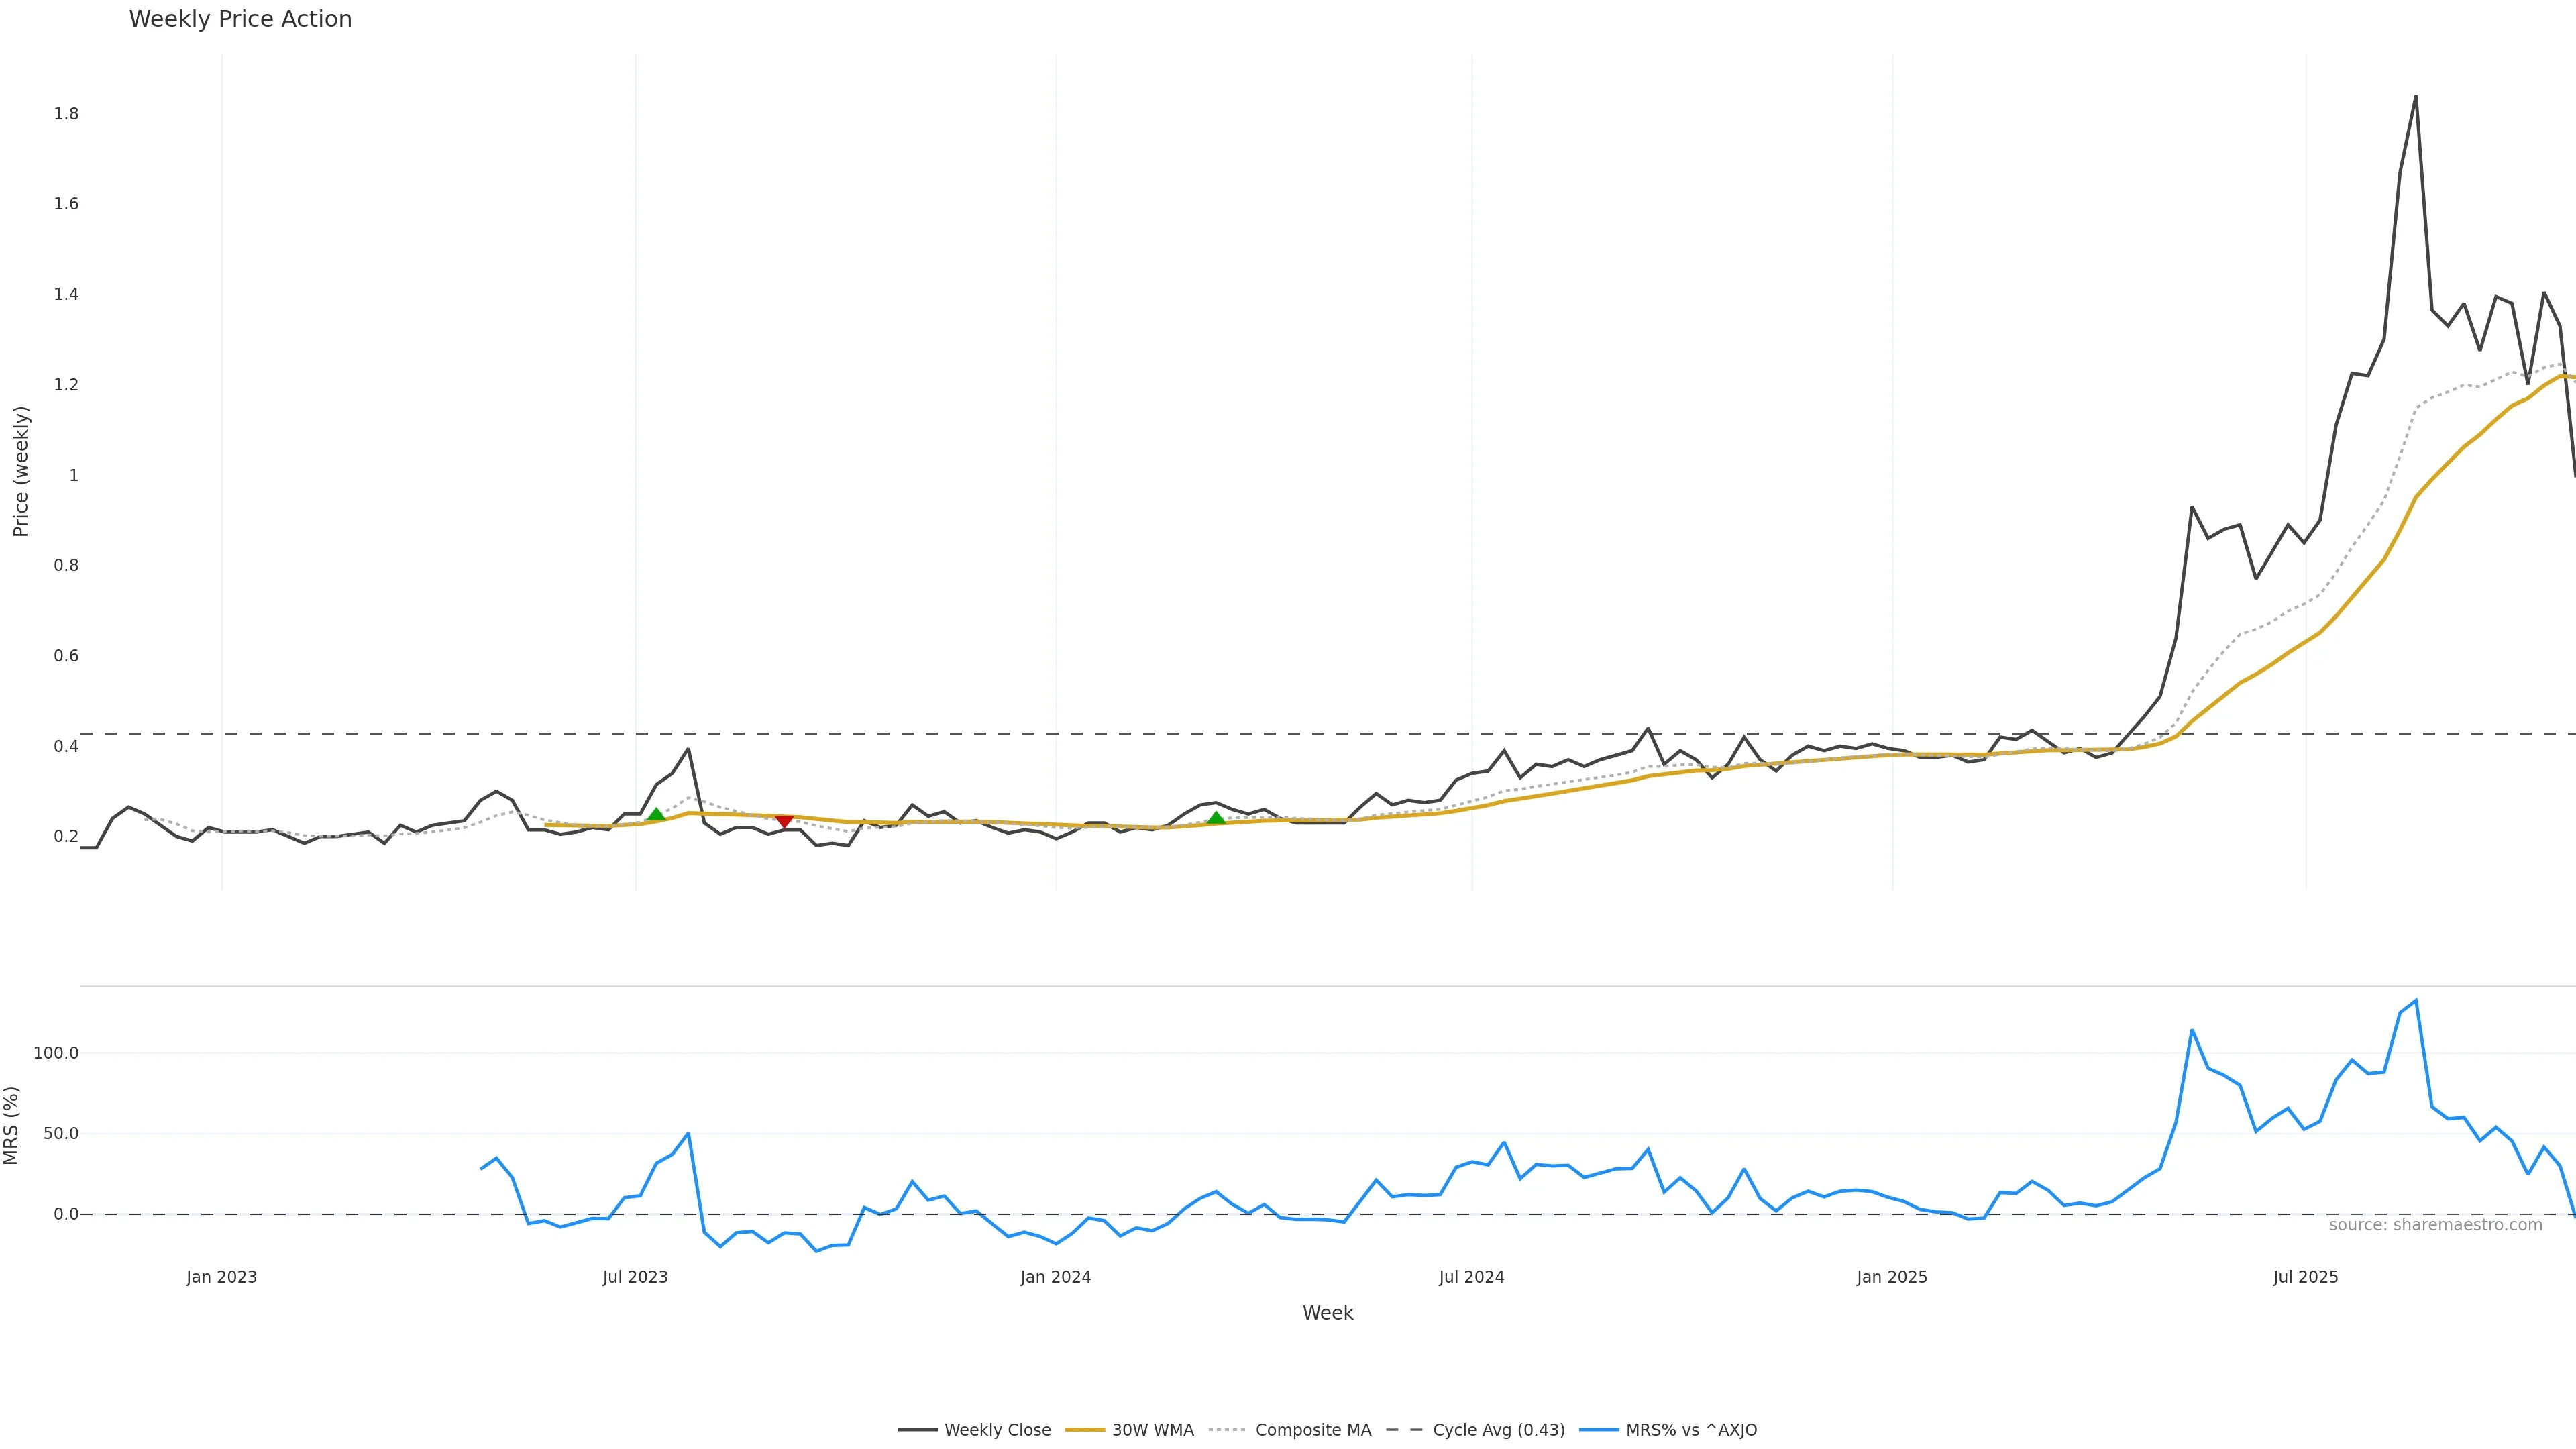
Task: Click the gold 30W WMA legend color swatch
Action: click(x=1085, y=1430)
